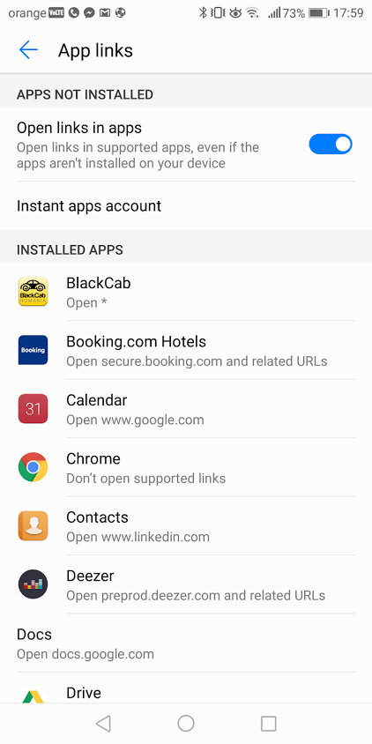The height and width of the screenshot is (744, 372).
Task: Tap the Deezer app icon
Action: coord(33,584)
